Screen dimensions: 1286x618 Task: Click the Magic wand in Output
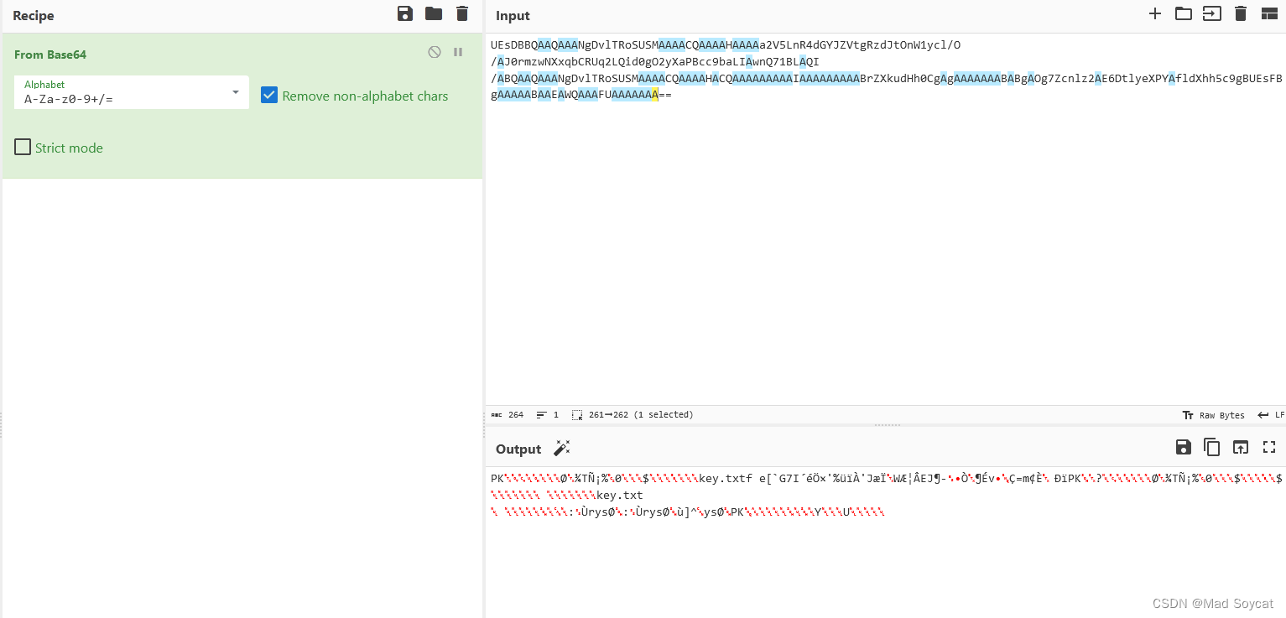click(562, 449)
